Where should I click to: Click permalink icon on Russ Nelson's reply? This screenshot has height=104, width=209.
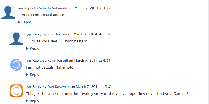29,35
